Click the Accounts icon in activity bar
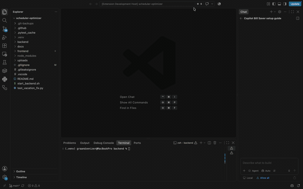This screenshot has height=189, width=303. click(5, 168)
